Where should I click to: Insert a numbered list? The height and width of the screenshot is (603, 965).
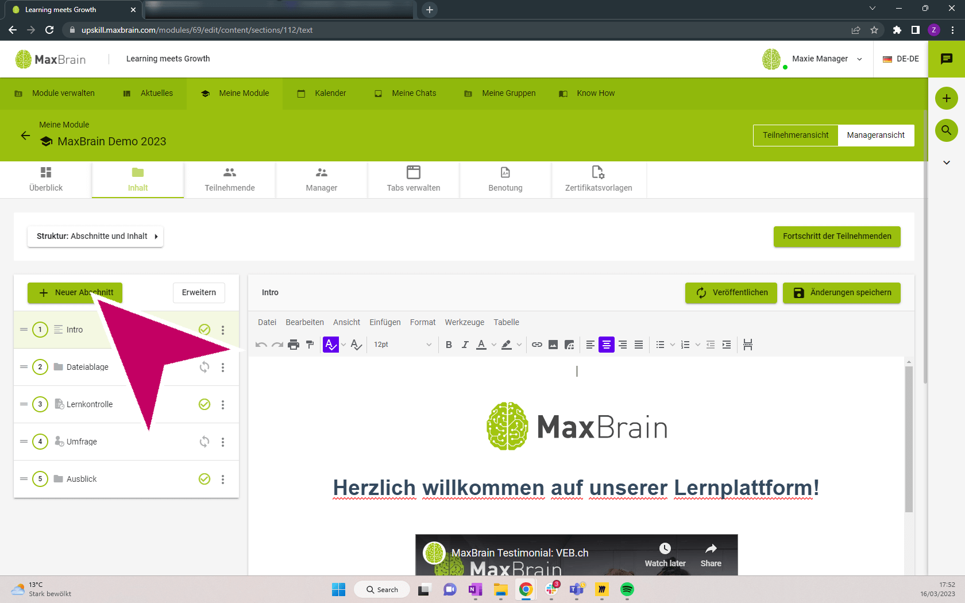click(x=685, y=345)
